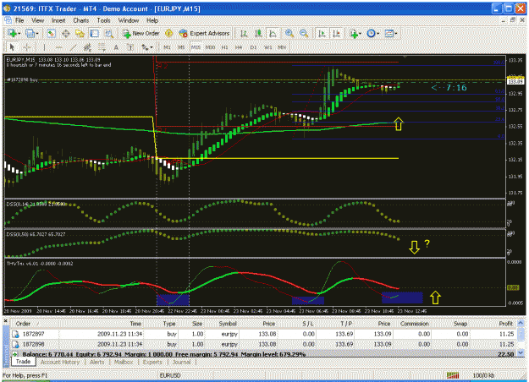Switch chart to bar chart style

click(244, 33)
